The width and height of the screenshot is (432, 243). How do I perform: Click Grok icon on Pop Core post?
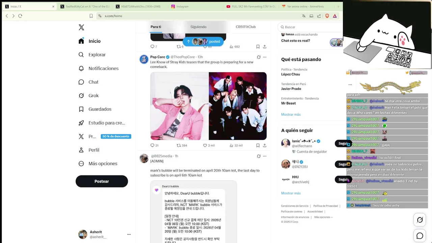click(x=259, y=57)
